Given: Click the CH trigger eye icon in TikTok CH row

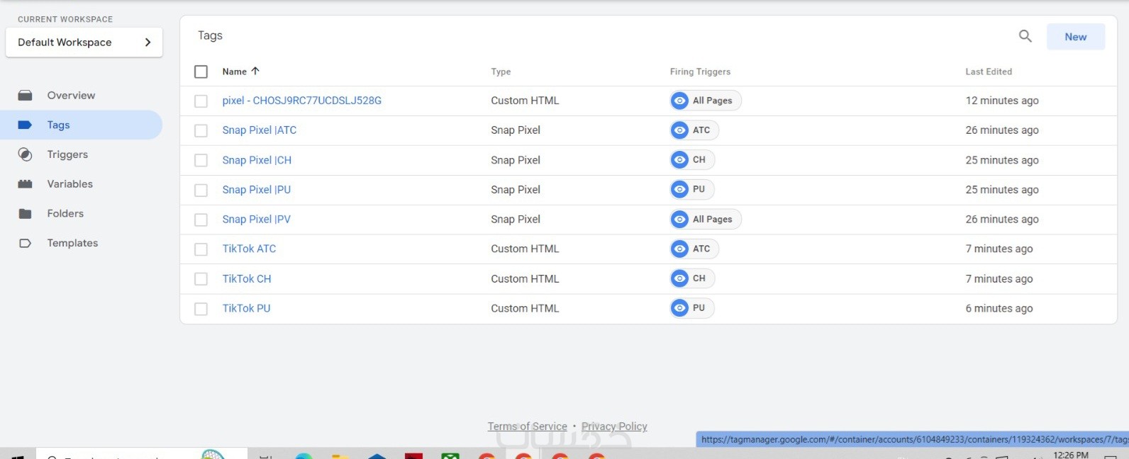Looking at the screenshot, I should (x=679, y=278).
